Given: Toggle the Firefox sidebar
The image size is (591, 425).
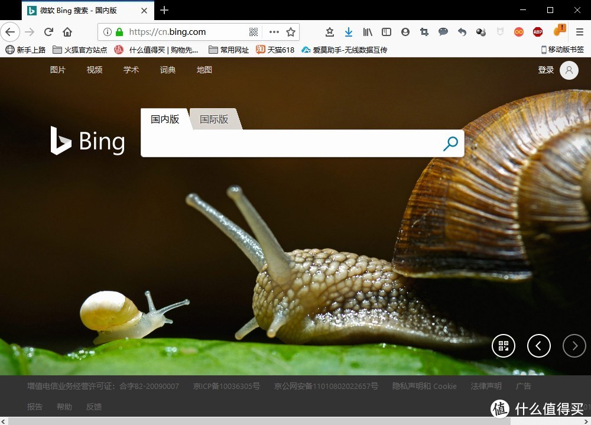Looking at the screenshot, I should (387, 32).
